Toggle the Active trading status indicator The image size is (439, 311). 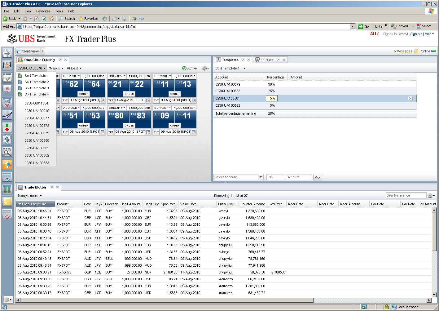[189, 68]
